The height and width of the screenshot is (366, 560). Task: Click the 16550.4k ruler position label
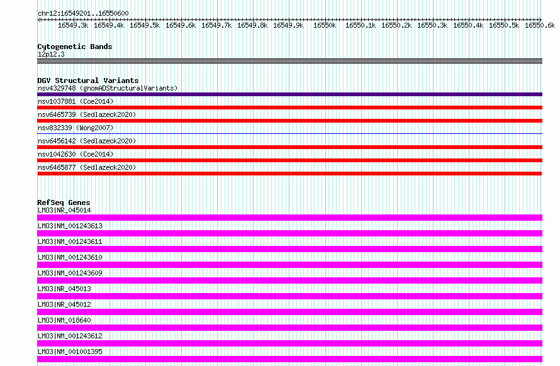[x=468, y=25]
